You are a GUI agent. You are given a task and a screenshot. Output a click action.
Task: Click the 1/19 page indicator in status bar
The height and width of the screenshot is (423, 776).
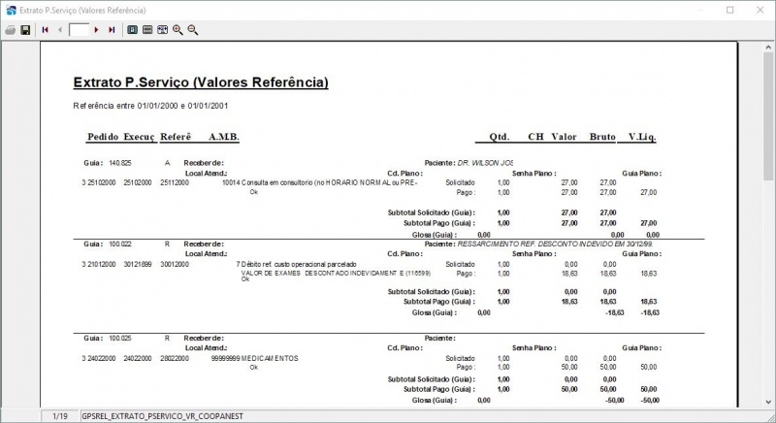(x=60, y=416)
